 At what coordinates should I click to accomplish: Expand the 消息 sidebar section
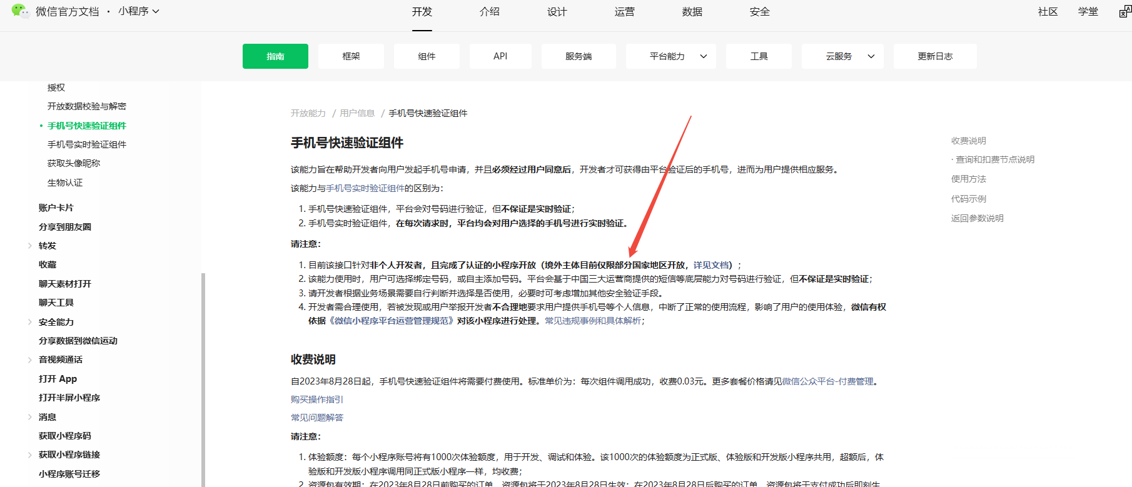pos(29,417)
